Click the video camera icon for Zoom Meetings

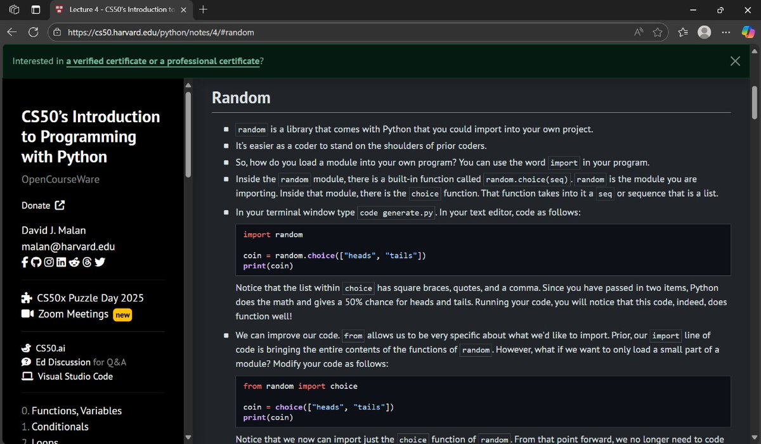coord(27,314)
